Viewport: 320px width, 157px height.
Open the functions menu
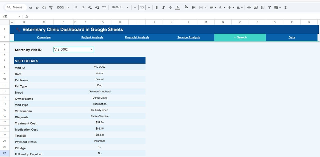click(285, 7)
